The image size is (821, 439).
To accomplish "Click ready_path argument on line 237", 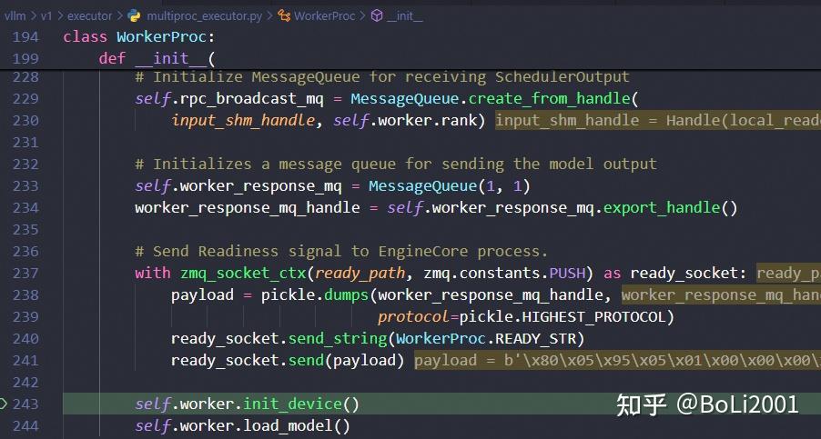I will click(360, 274).
